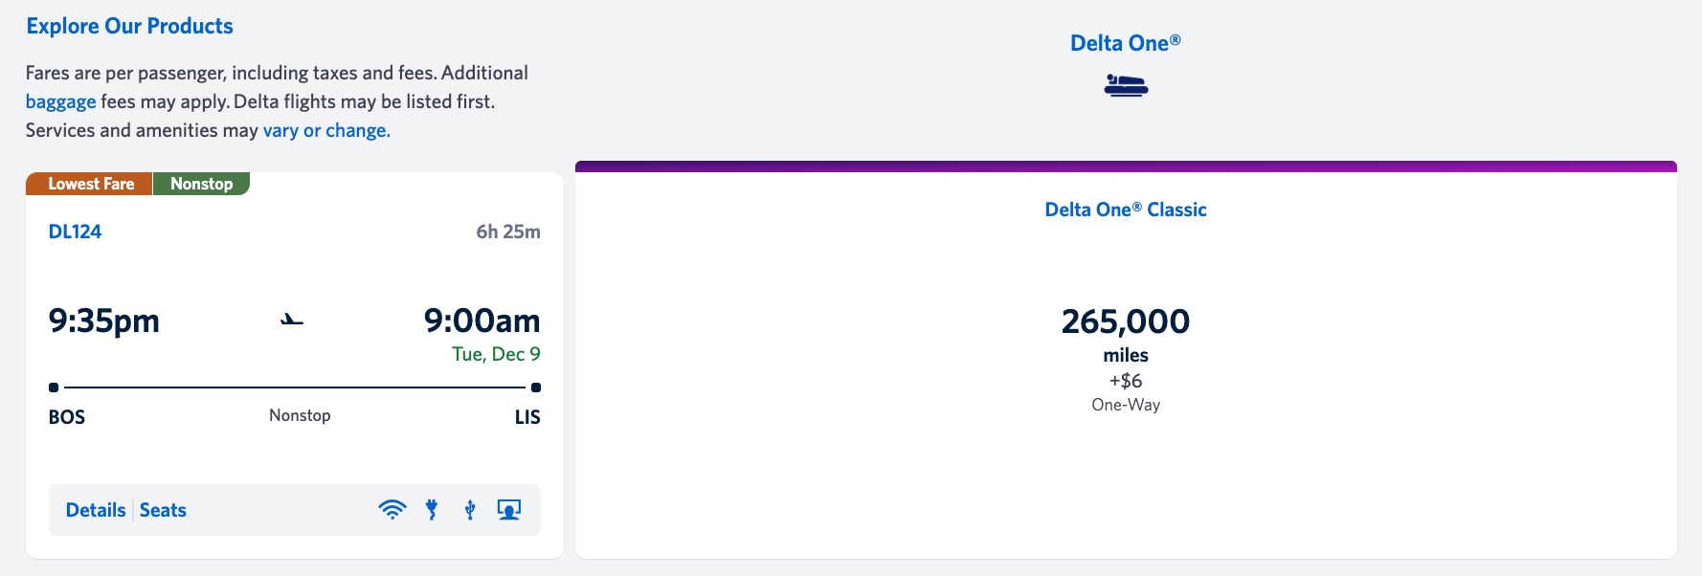Click the power outlet amenity icon
The height and width of the screenshot is (576, 1702).
point(432,510)
